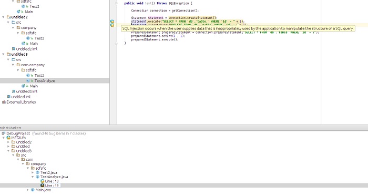Select Line : 18 bug entry
This screenshot has width=368, height=196.
[52, 181]
